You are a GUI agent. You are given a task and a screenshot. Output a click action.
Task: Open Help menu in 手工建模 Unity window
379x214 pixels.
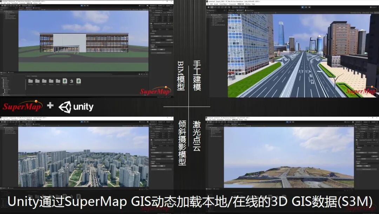point(253,4)
